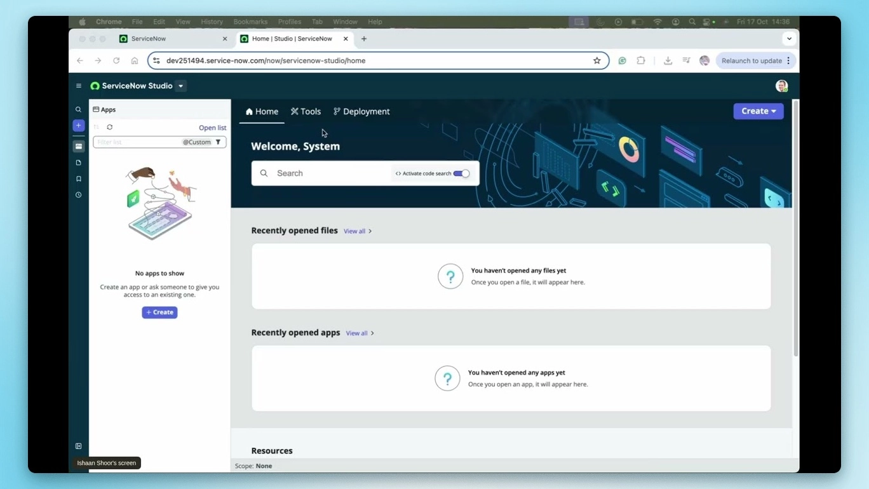Viewport: 869px width, 489px height.
Task: Open the Create dropdown in the top right
Action: click(758, 111)
